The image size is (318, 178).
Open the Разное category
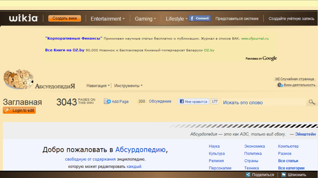coord(285,154)
